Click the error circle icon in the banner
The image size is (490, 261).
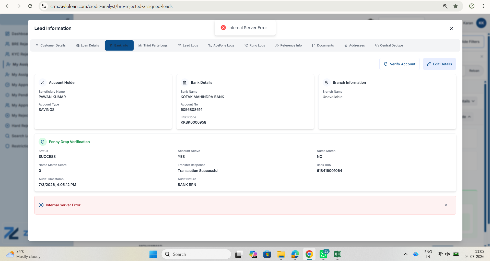41,205
